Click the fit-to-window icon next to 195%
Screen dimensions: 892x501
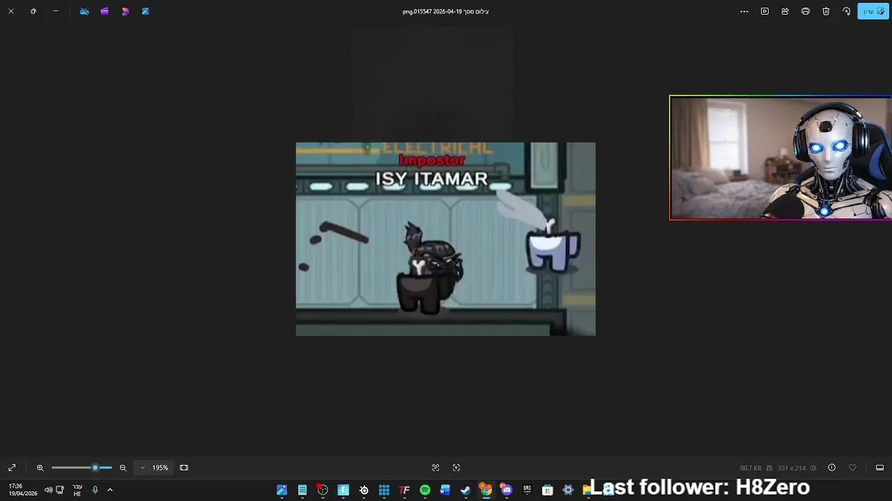coord(184,468)
